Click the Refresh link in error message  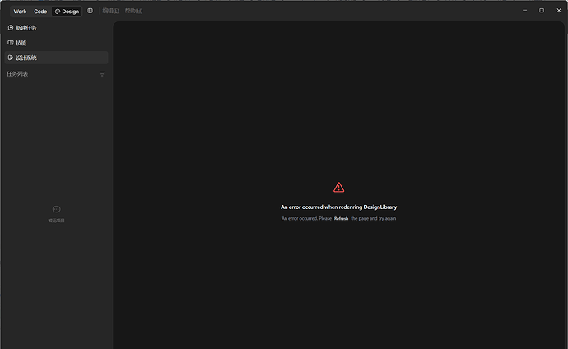[341, 219]
